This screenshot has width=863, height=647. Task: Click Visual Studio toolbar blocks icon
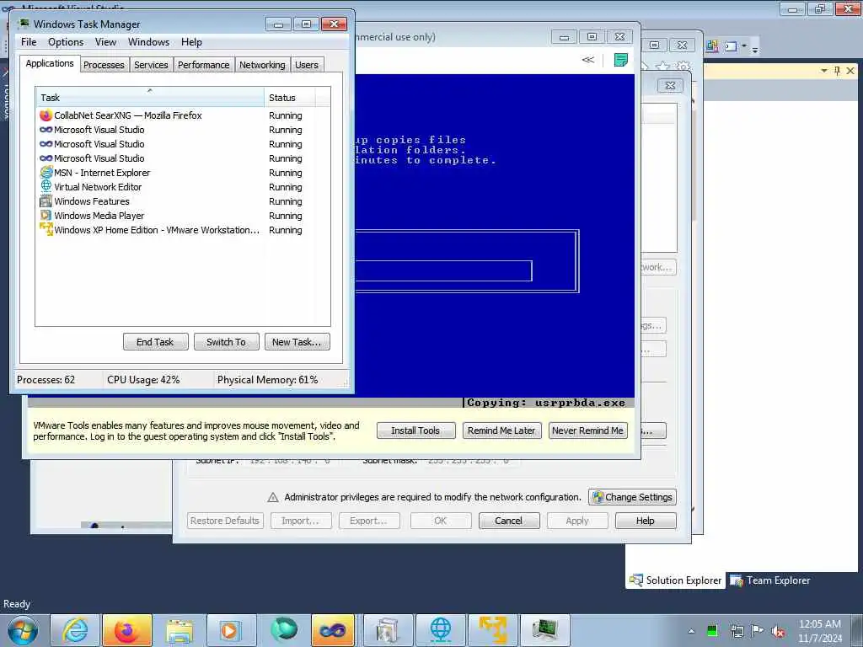coord(711,46)
